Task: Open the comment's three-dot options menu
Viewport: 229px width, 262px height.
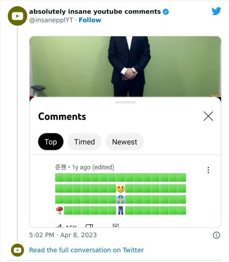Action: tap(208, 170)
